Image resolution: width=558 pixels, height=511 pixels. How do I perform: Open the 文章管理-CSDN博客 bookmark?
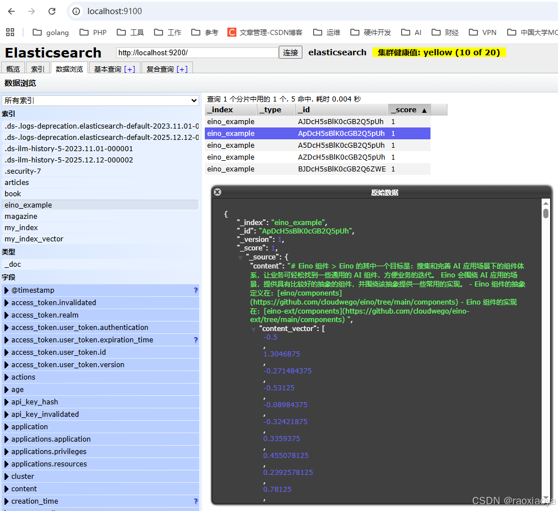click(265, 32)
